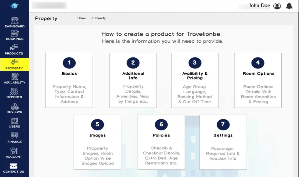This screenshot has height=177, width=299.
Task: Select the USERS sidebar label
Action: click(x=15, y=126)
